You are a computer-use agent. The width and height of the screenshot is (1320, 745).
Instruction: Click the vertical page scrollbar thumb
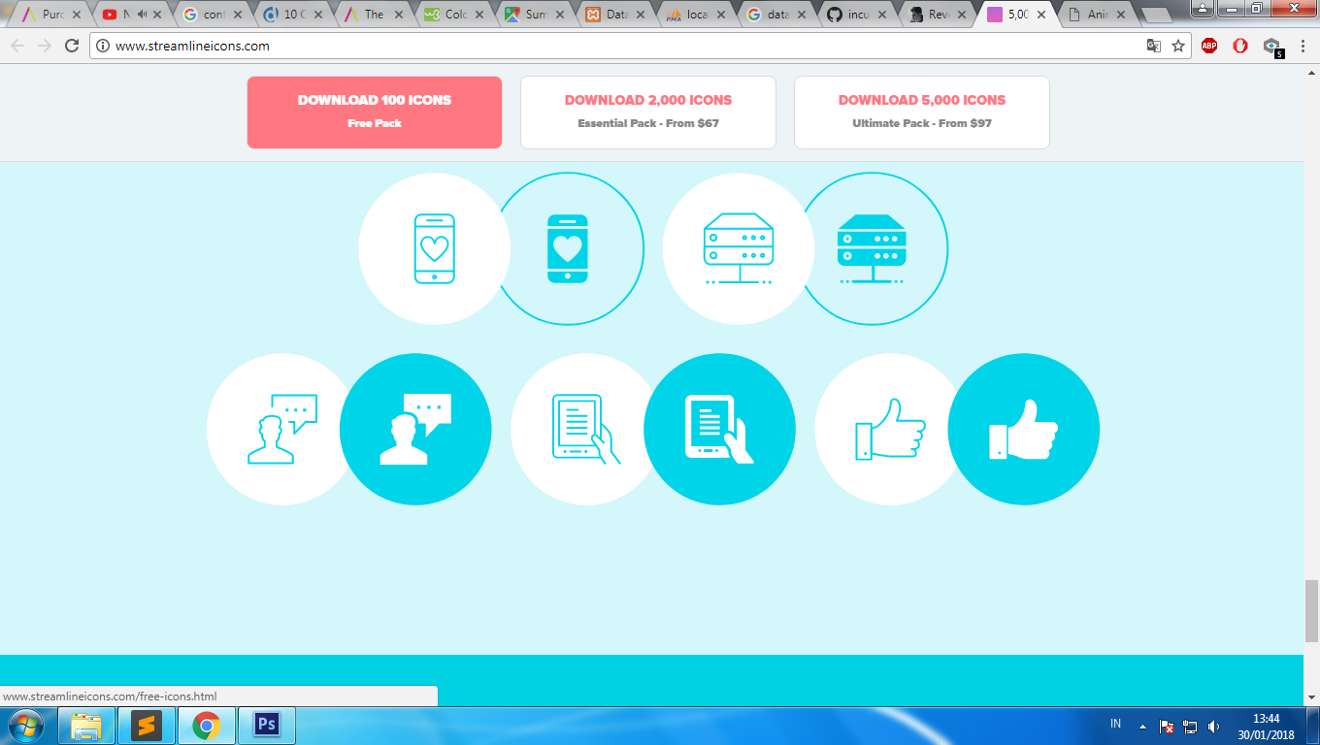[x=1311, y=611]
